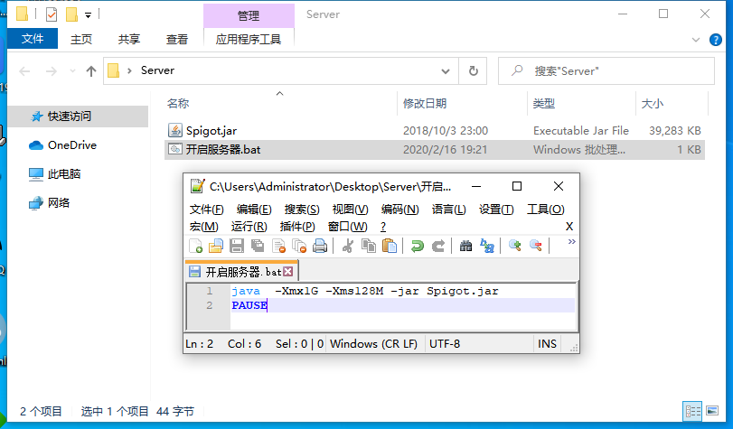
Task: Open the 插件(P) menu
Action: (x=297, y=227)
